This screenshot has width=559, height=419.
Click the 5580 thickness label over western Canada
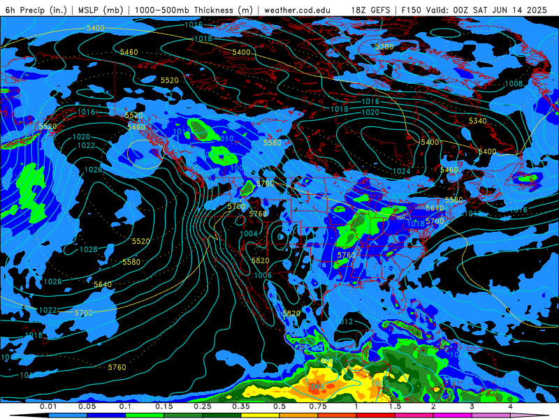(x=273, y=143)
